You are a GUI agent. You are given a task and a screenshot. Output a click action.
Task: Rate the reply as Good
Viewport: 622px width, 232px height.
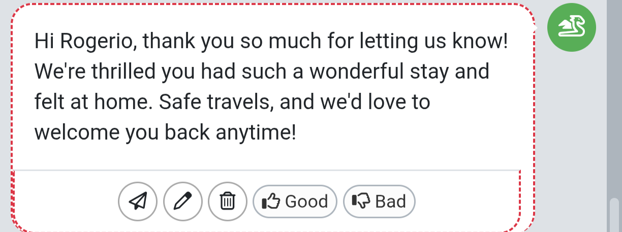(x=295, y=202)
